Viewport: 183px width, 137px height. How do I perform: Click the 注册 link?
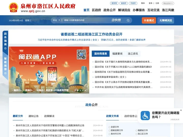(157, 3)
